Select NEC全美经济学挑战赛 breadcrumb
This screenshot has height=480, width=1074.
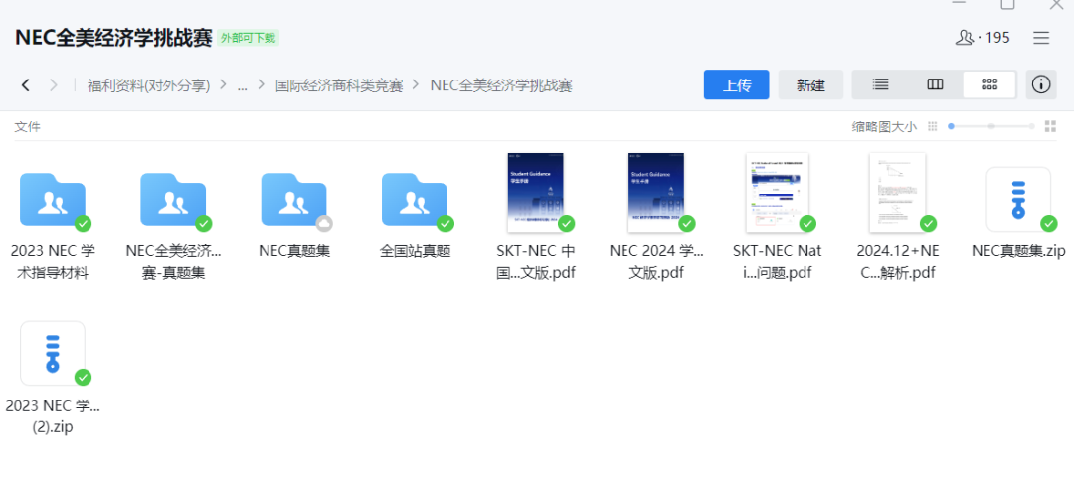[500, 85]
